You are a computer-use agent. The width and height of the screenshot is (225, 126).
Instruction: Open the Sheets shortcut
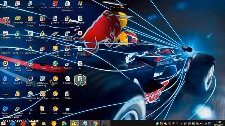(18, 35)
